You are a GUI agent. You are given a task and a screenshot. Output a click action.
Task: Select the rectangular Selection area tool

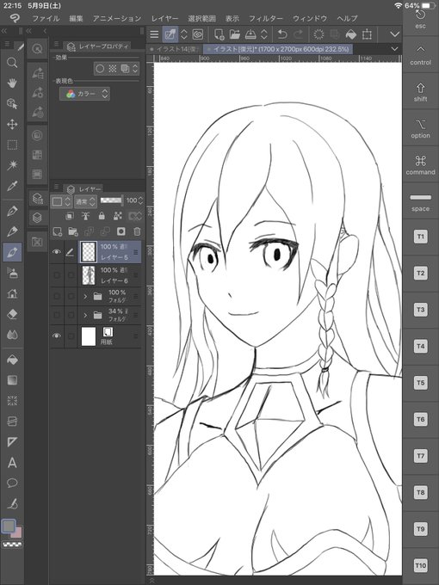click(12, 145)
